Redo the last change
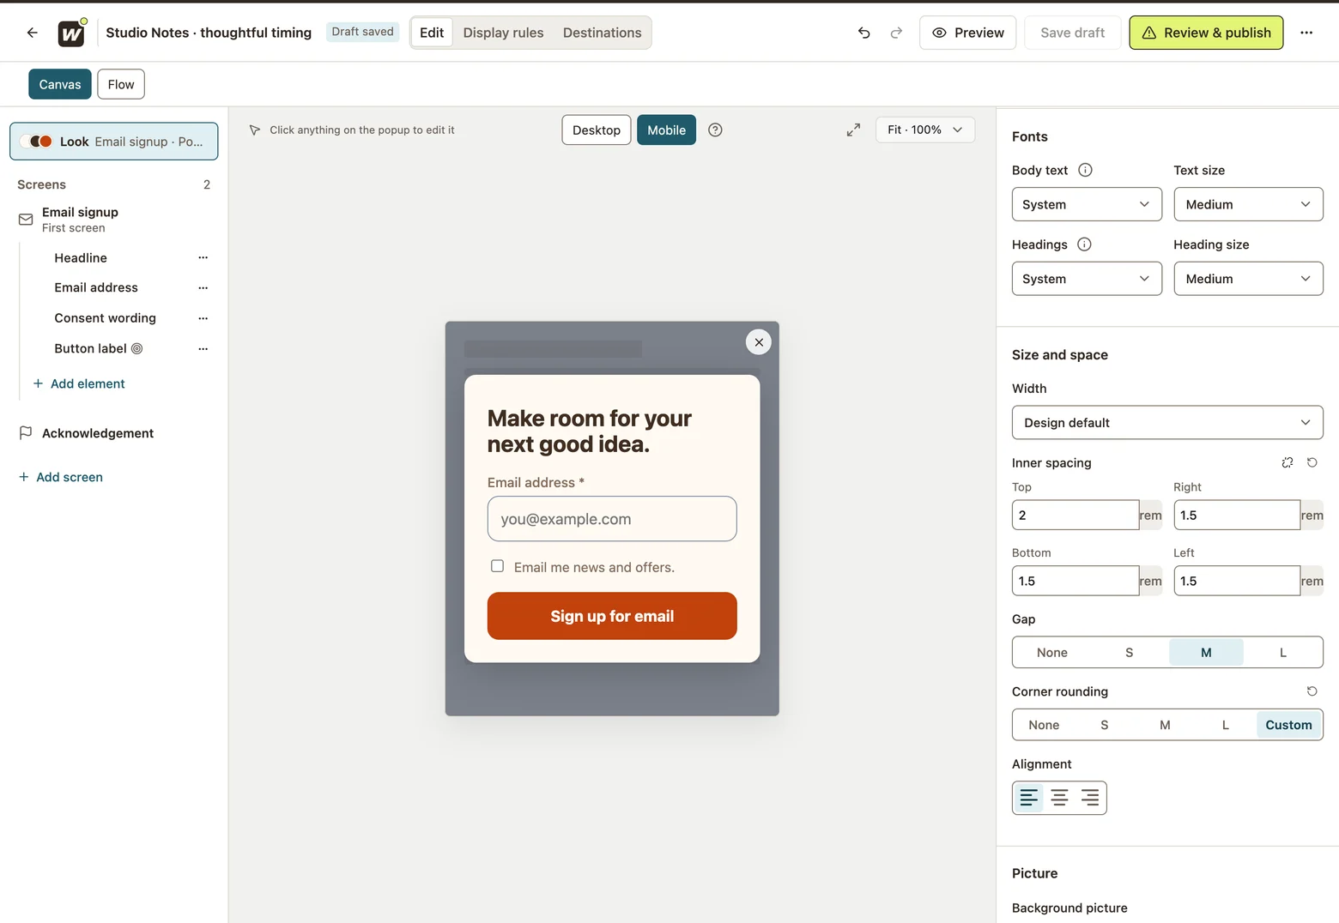1339x923 pixels. click(896, 33)
